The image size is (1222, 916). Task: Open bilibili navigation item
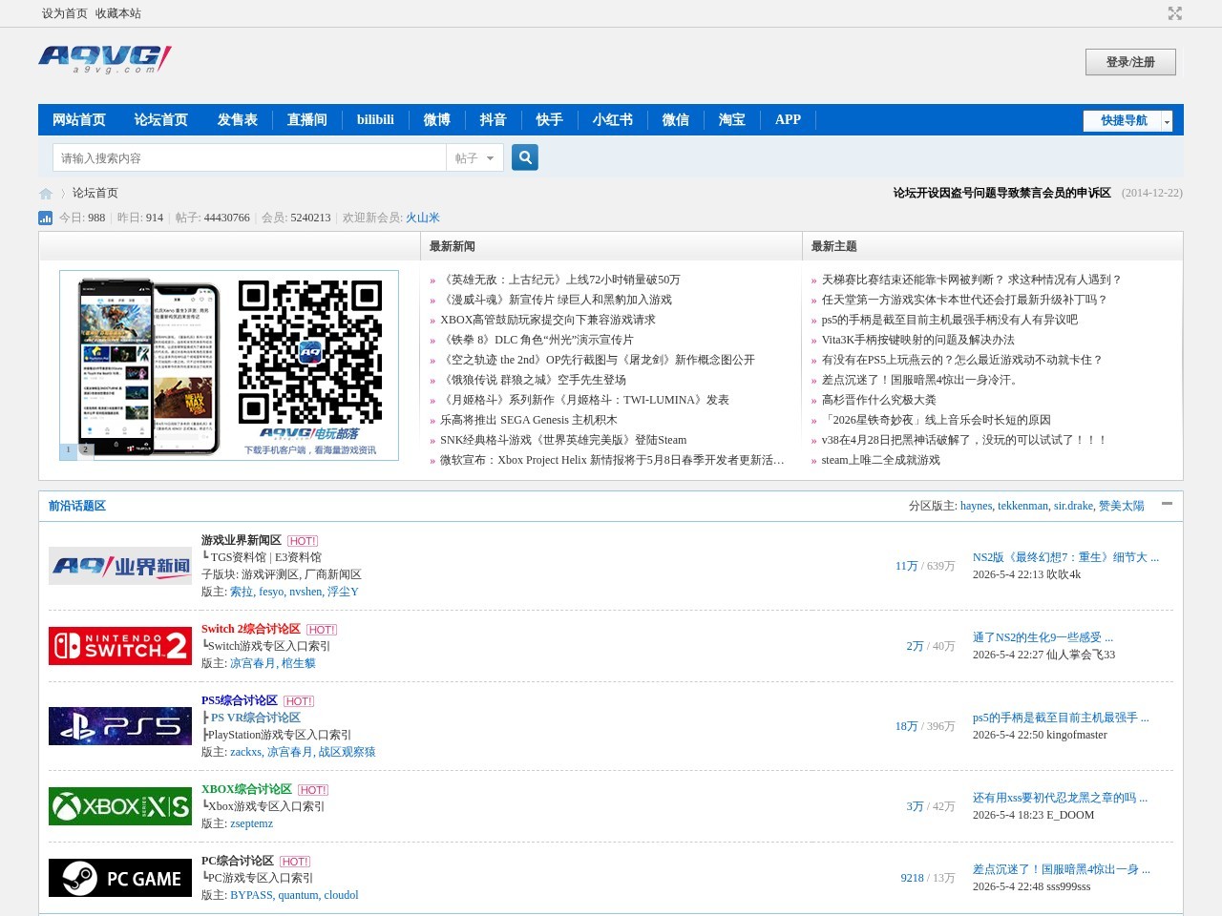point(375,120)
